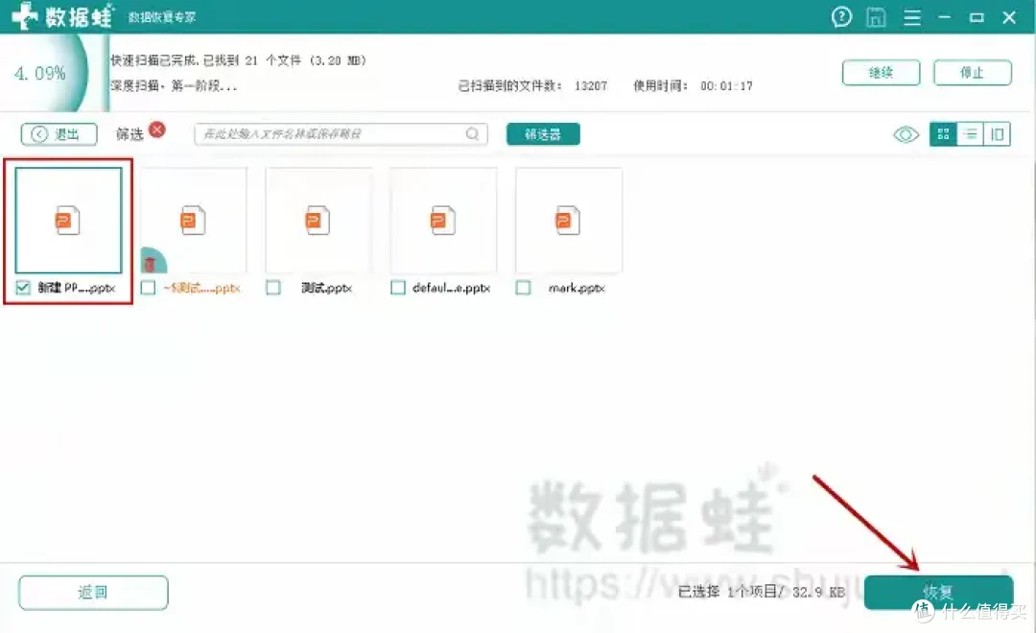This screenshot has height=633, width=1036.
Task: Switch to grid thumbnail view
Action: [943, 134]
